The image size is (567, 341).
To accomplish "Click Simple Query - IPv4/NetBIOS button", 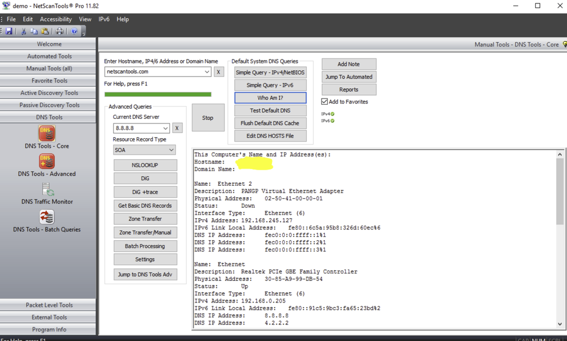I will tap(270, 73).
